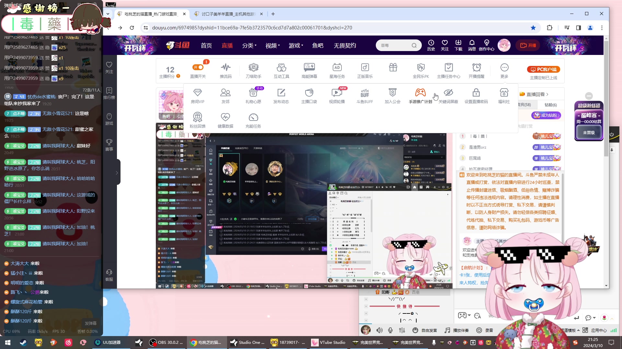Open the 消息 notifications bell
The height and width of the screenshot is (349, 622).
click(472, 45)
